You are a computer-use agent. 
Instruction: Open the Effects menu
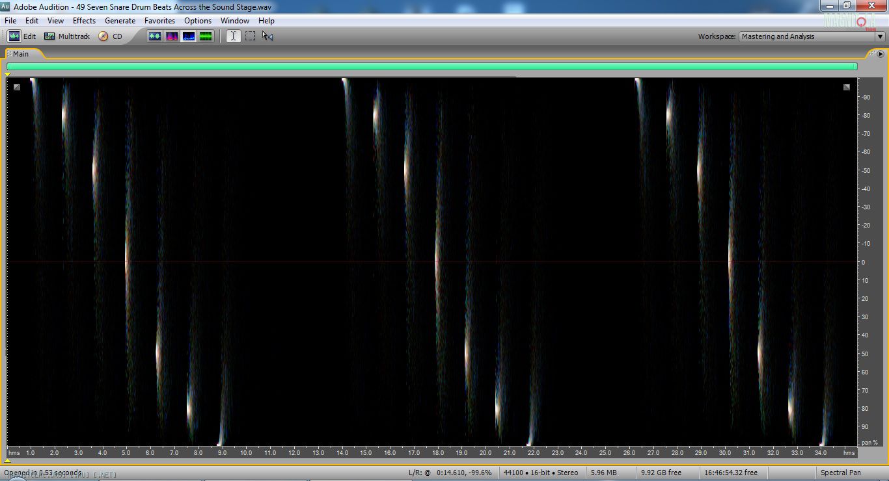pyautogui.click(x=84, y=21)
